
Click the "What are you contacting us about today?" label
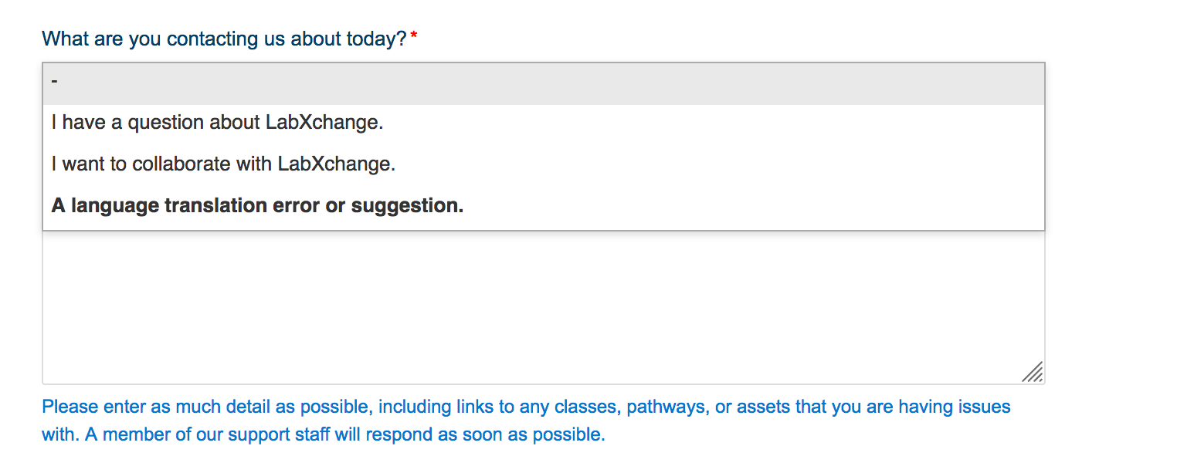point(224,39)
